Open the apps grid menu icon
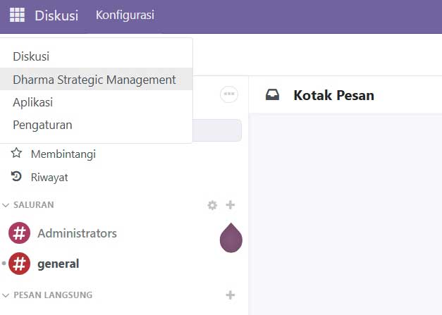Image resolution: width=442 pixels, height=315 pixels. [x=17, y=15]
